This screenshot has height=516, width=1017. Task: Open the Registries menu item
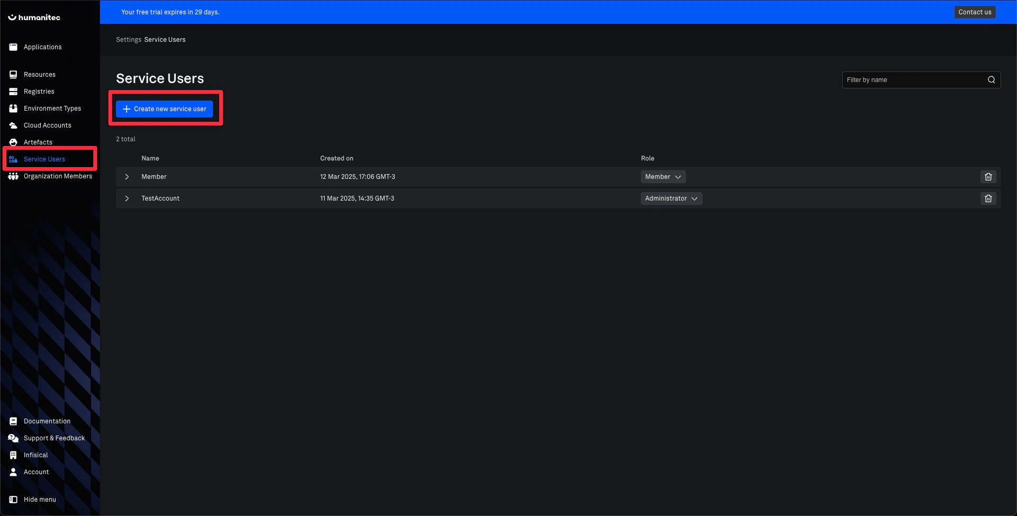[x=39, y=92]
